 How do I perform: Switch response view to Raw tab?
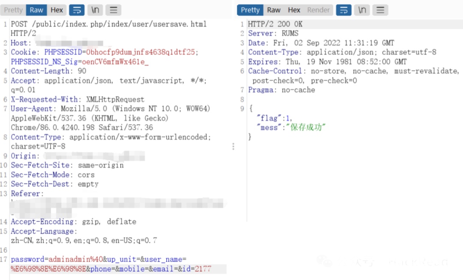[x=274, y=10]
